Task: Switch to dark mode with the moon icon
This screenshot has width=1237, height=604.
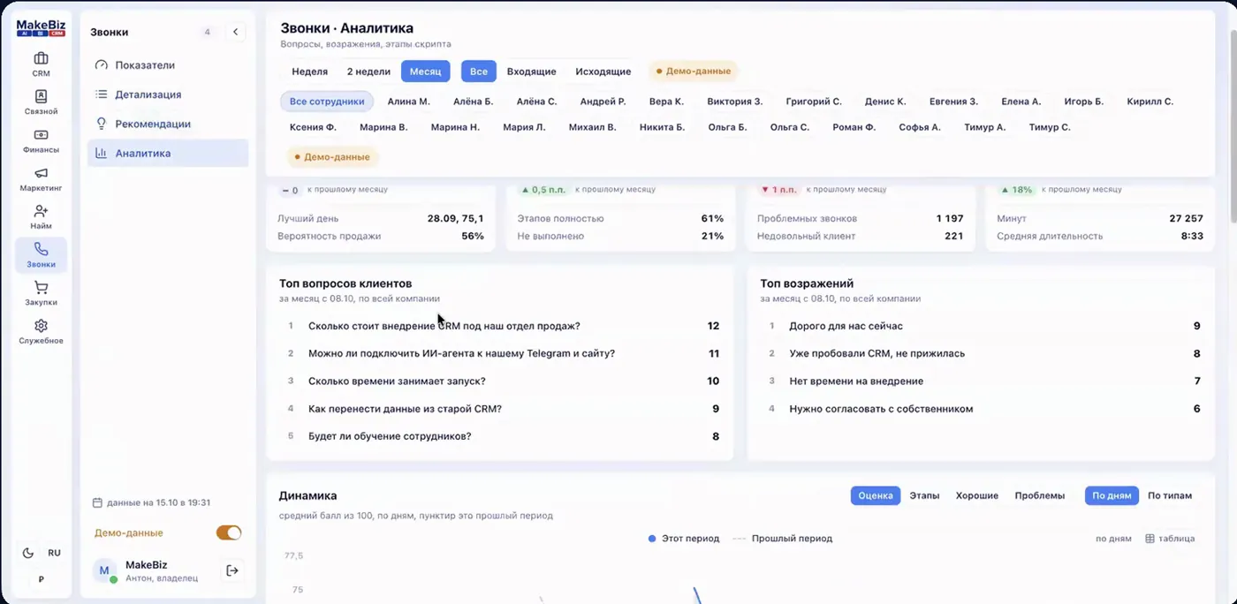Action: tap(28, 553)
